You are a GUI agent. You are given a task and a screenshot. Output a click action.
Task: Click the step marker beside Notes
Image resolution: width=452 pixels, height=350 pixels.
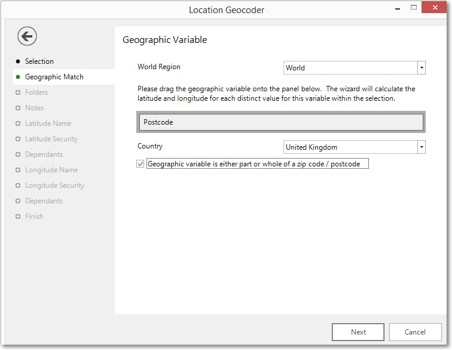18,108
